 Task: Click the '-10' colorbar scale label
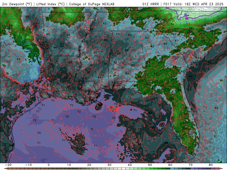click(28, 165)
